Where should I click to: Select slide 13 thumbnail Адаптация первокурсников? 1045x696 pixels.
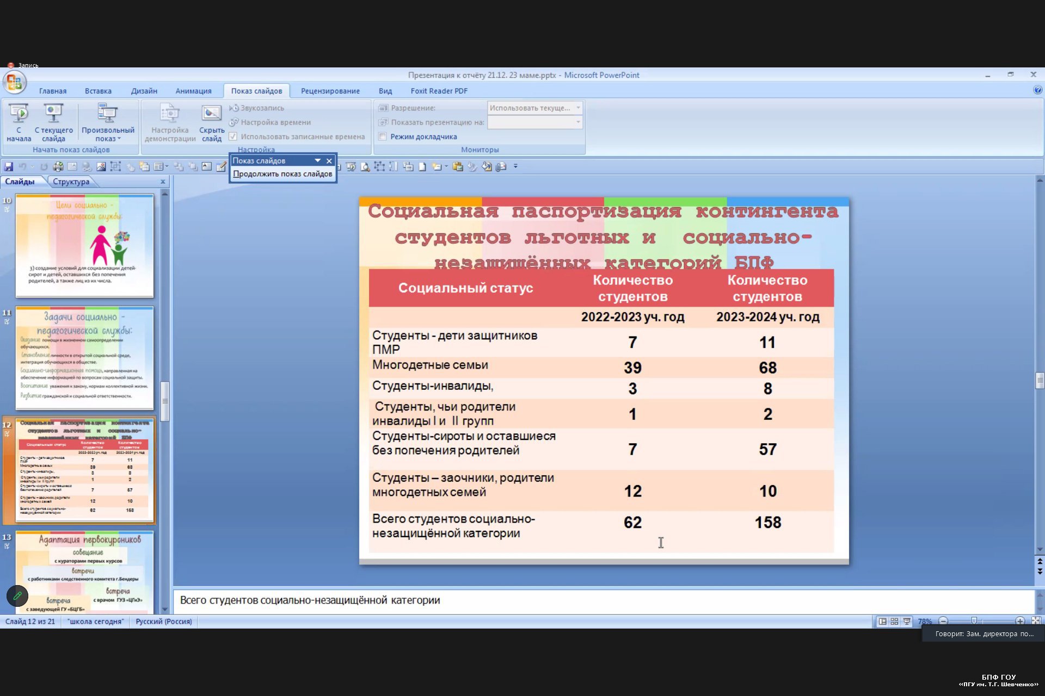coord(84,572)
